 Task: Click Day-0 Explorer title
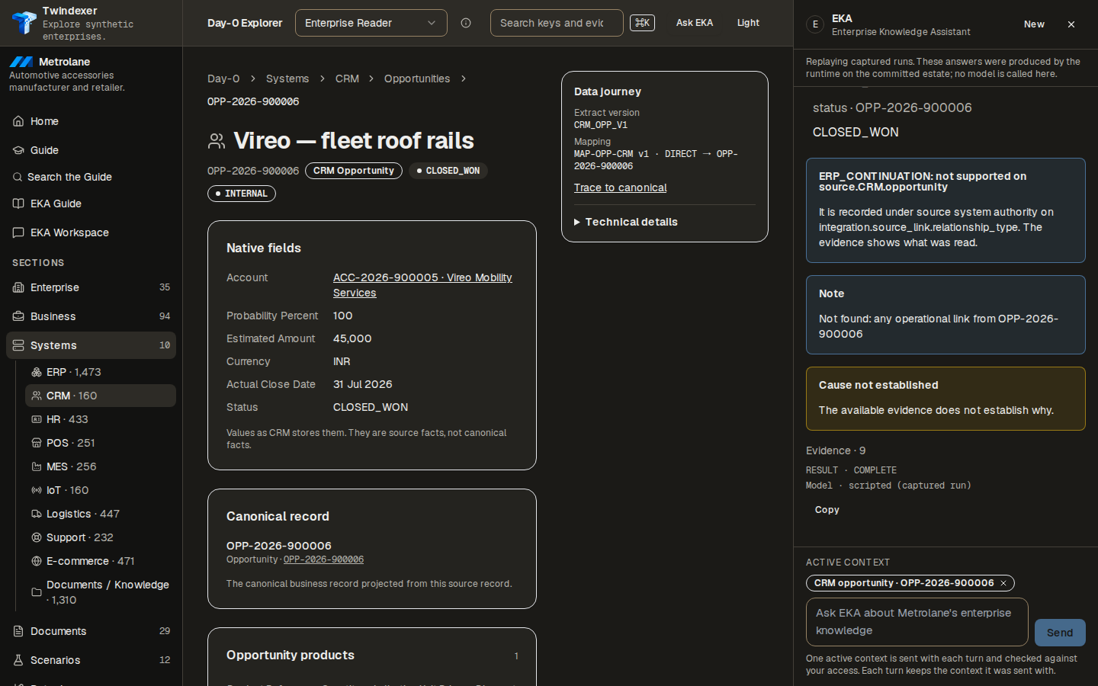[245, 23]
